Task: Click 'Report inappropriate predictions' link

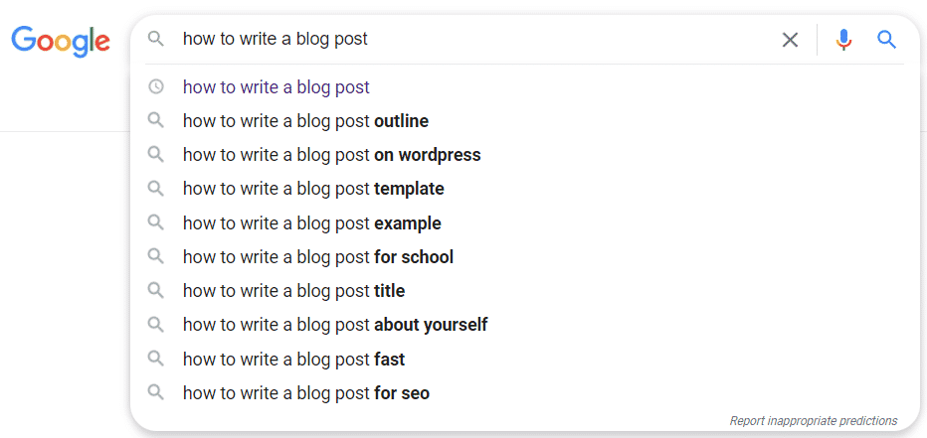Action: pos(814,421)
